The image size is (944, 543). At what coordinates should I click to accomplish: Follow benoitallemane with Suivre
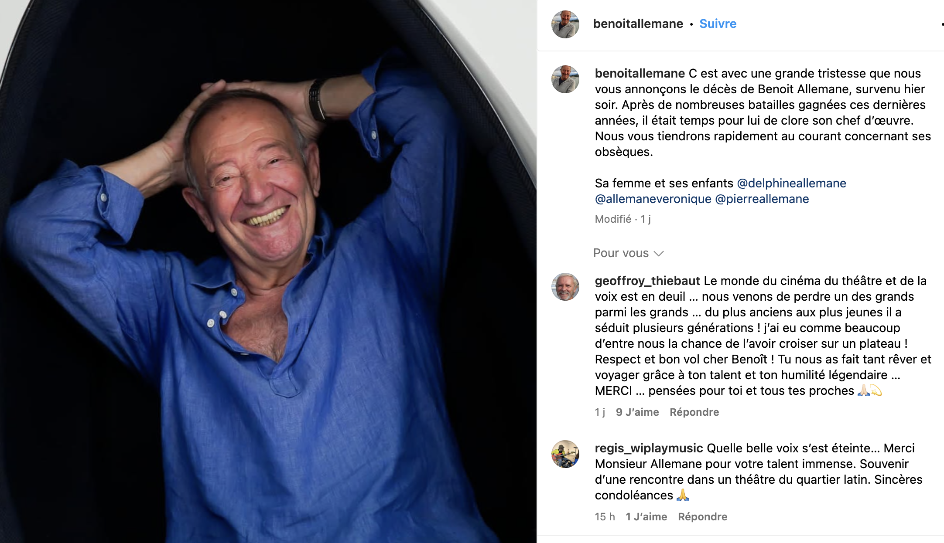click(718, 24)
